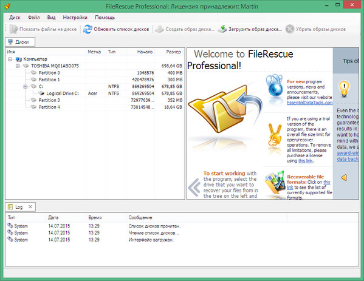The height and width of the screenshot is (281, 364).
Task: Click the gray double chevron arrow icon
Action: [x=194, y=188]
